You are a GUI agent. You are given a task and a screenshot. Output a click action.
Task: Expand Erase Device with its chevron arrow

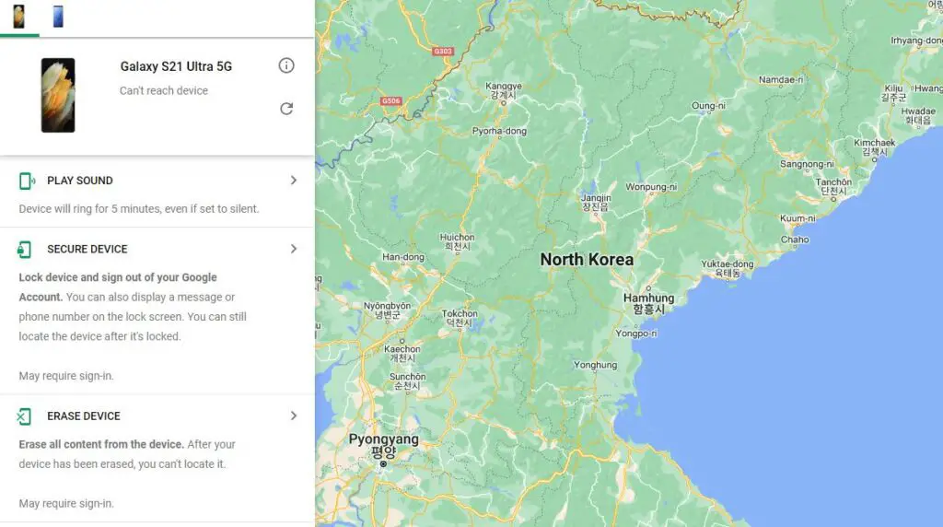[x=294, y=416]
